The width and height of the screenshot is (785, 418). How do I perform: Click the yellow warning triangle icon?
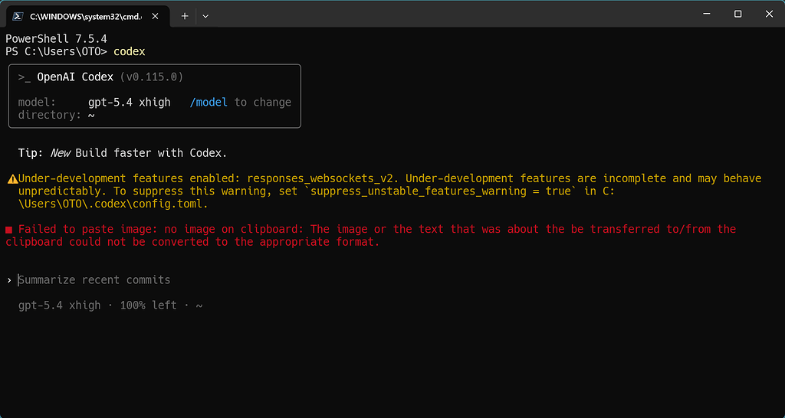12,179
